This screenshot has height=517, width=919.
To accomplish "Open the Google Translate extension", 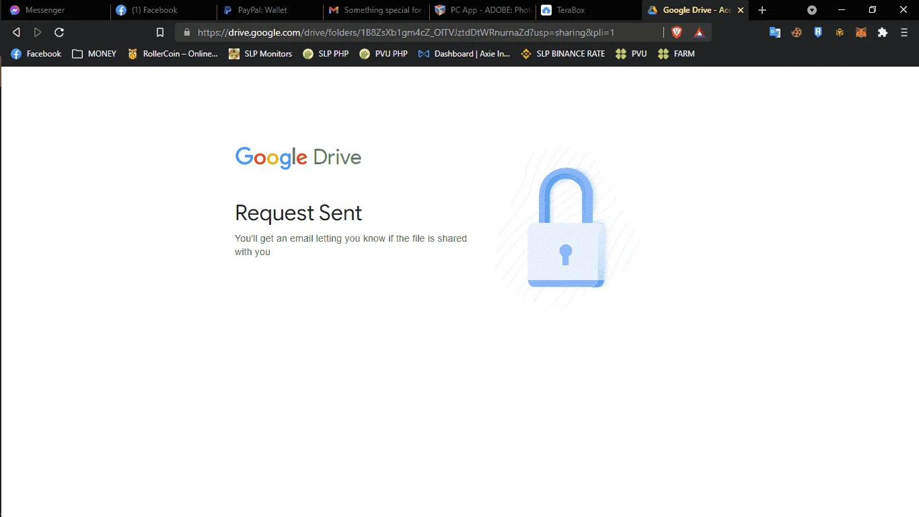I will (775, 32).
